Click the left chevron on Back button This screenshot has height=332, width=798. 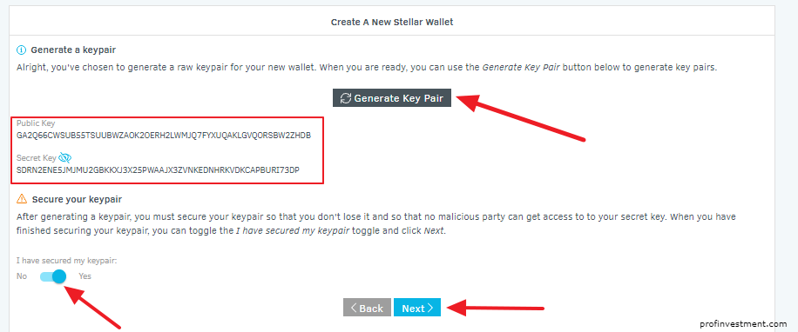coord(354,308)
